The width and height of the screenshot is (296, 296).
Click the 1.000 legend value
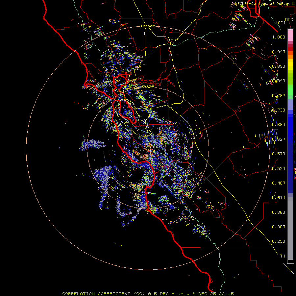279,37
